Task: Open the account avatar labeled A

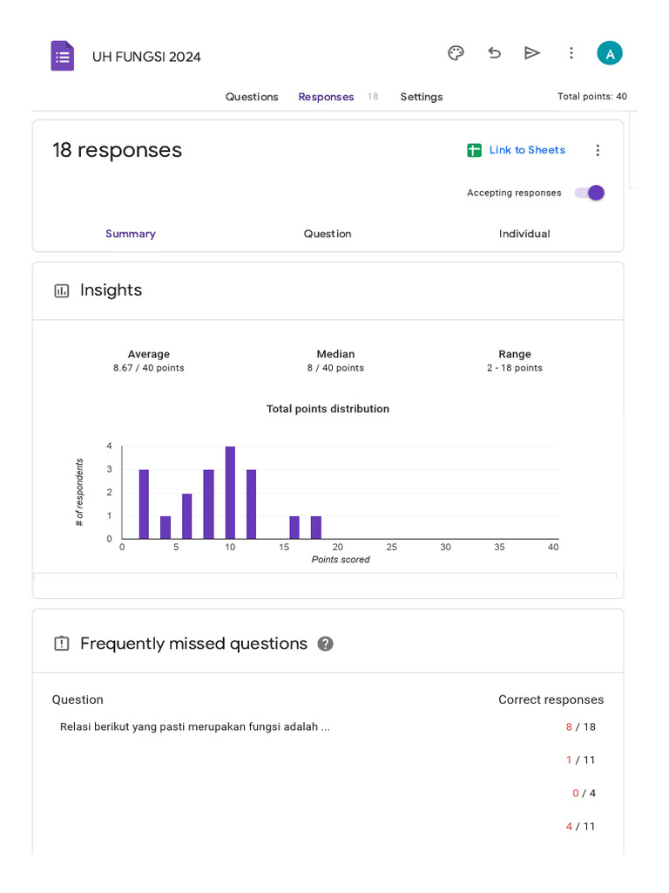Action: point(609,53)
